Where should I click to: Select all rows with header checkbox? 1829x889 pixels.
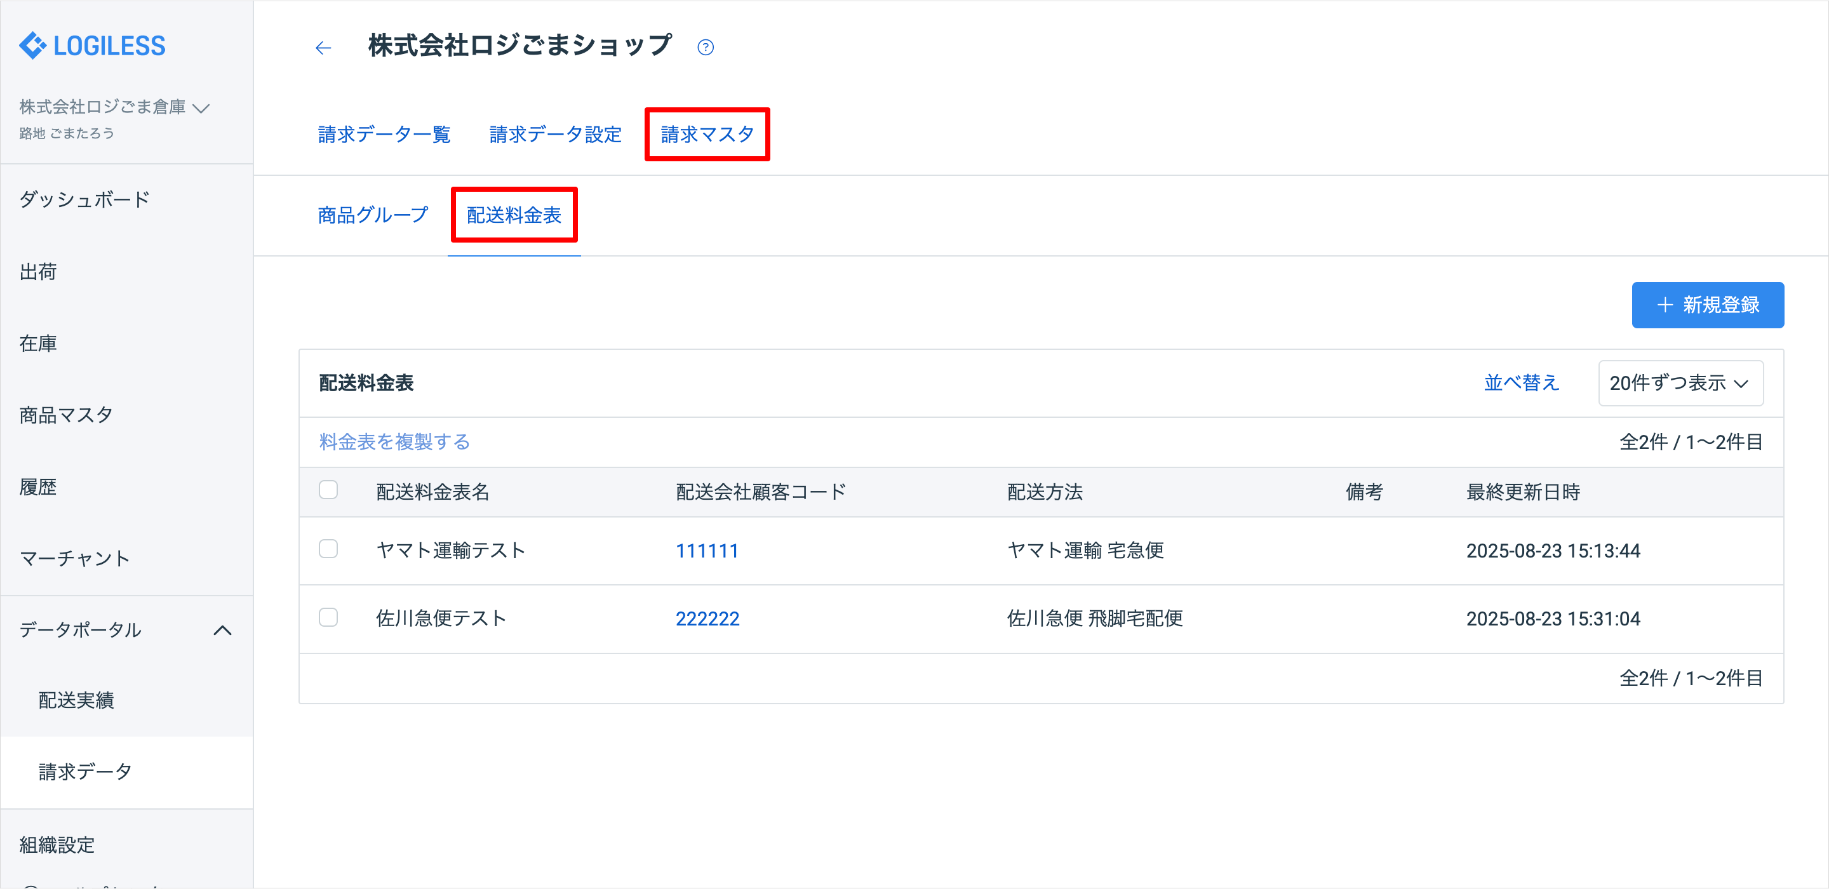[x=328, y=490]
